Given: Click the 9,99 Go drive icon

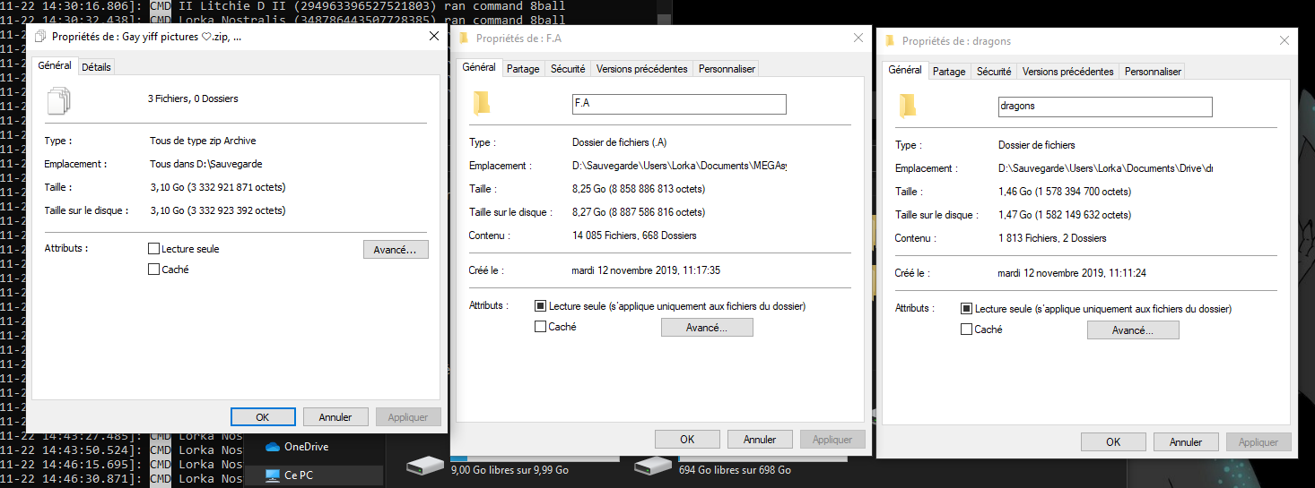Looking at the screenshot, I should [424, 466].
